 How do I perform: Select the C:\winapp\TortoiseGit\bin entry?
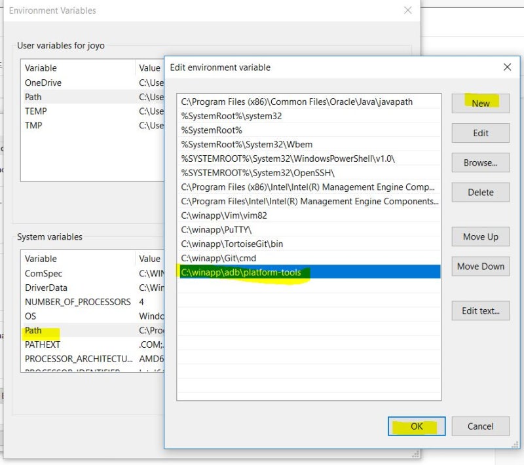(x=309, y=244)
